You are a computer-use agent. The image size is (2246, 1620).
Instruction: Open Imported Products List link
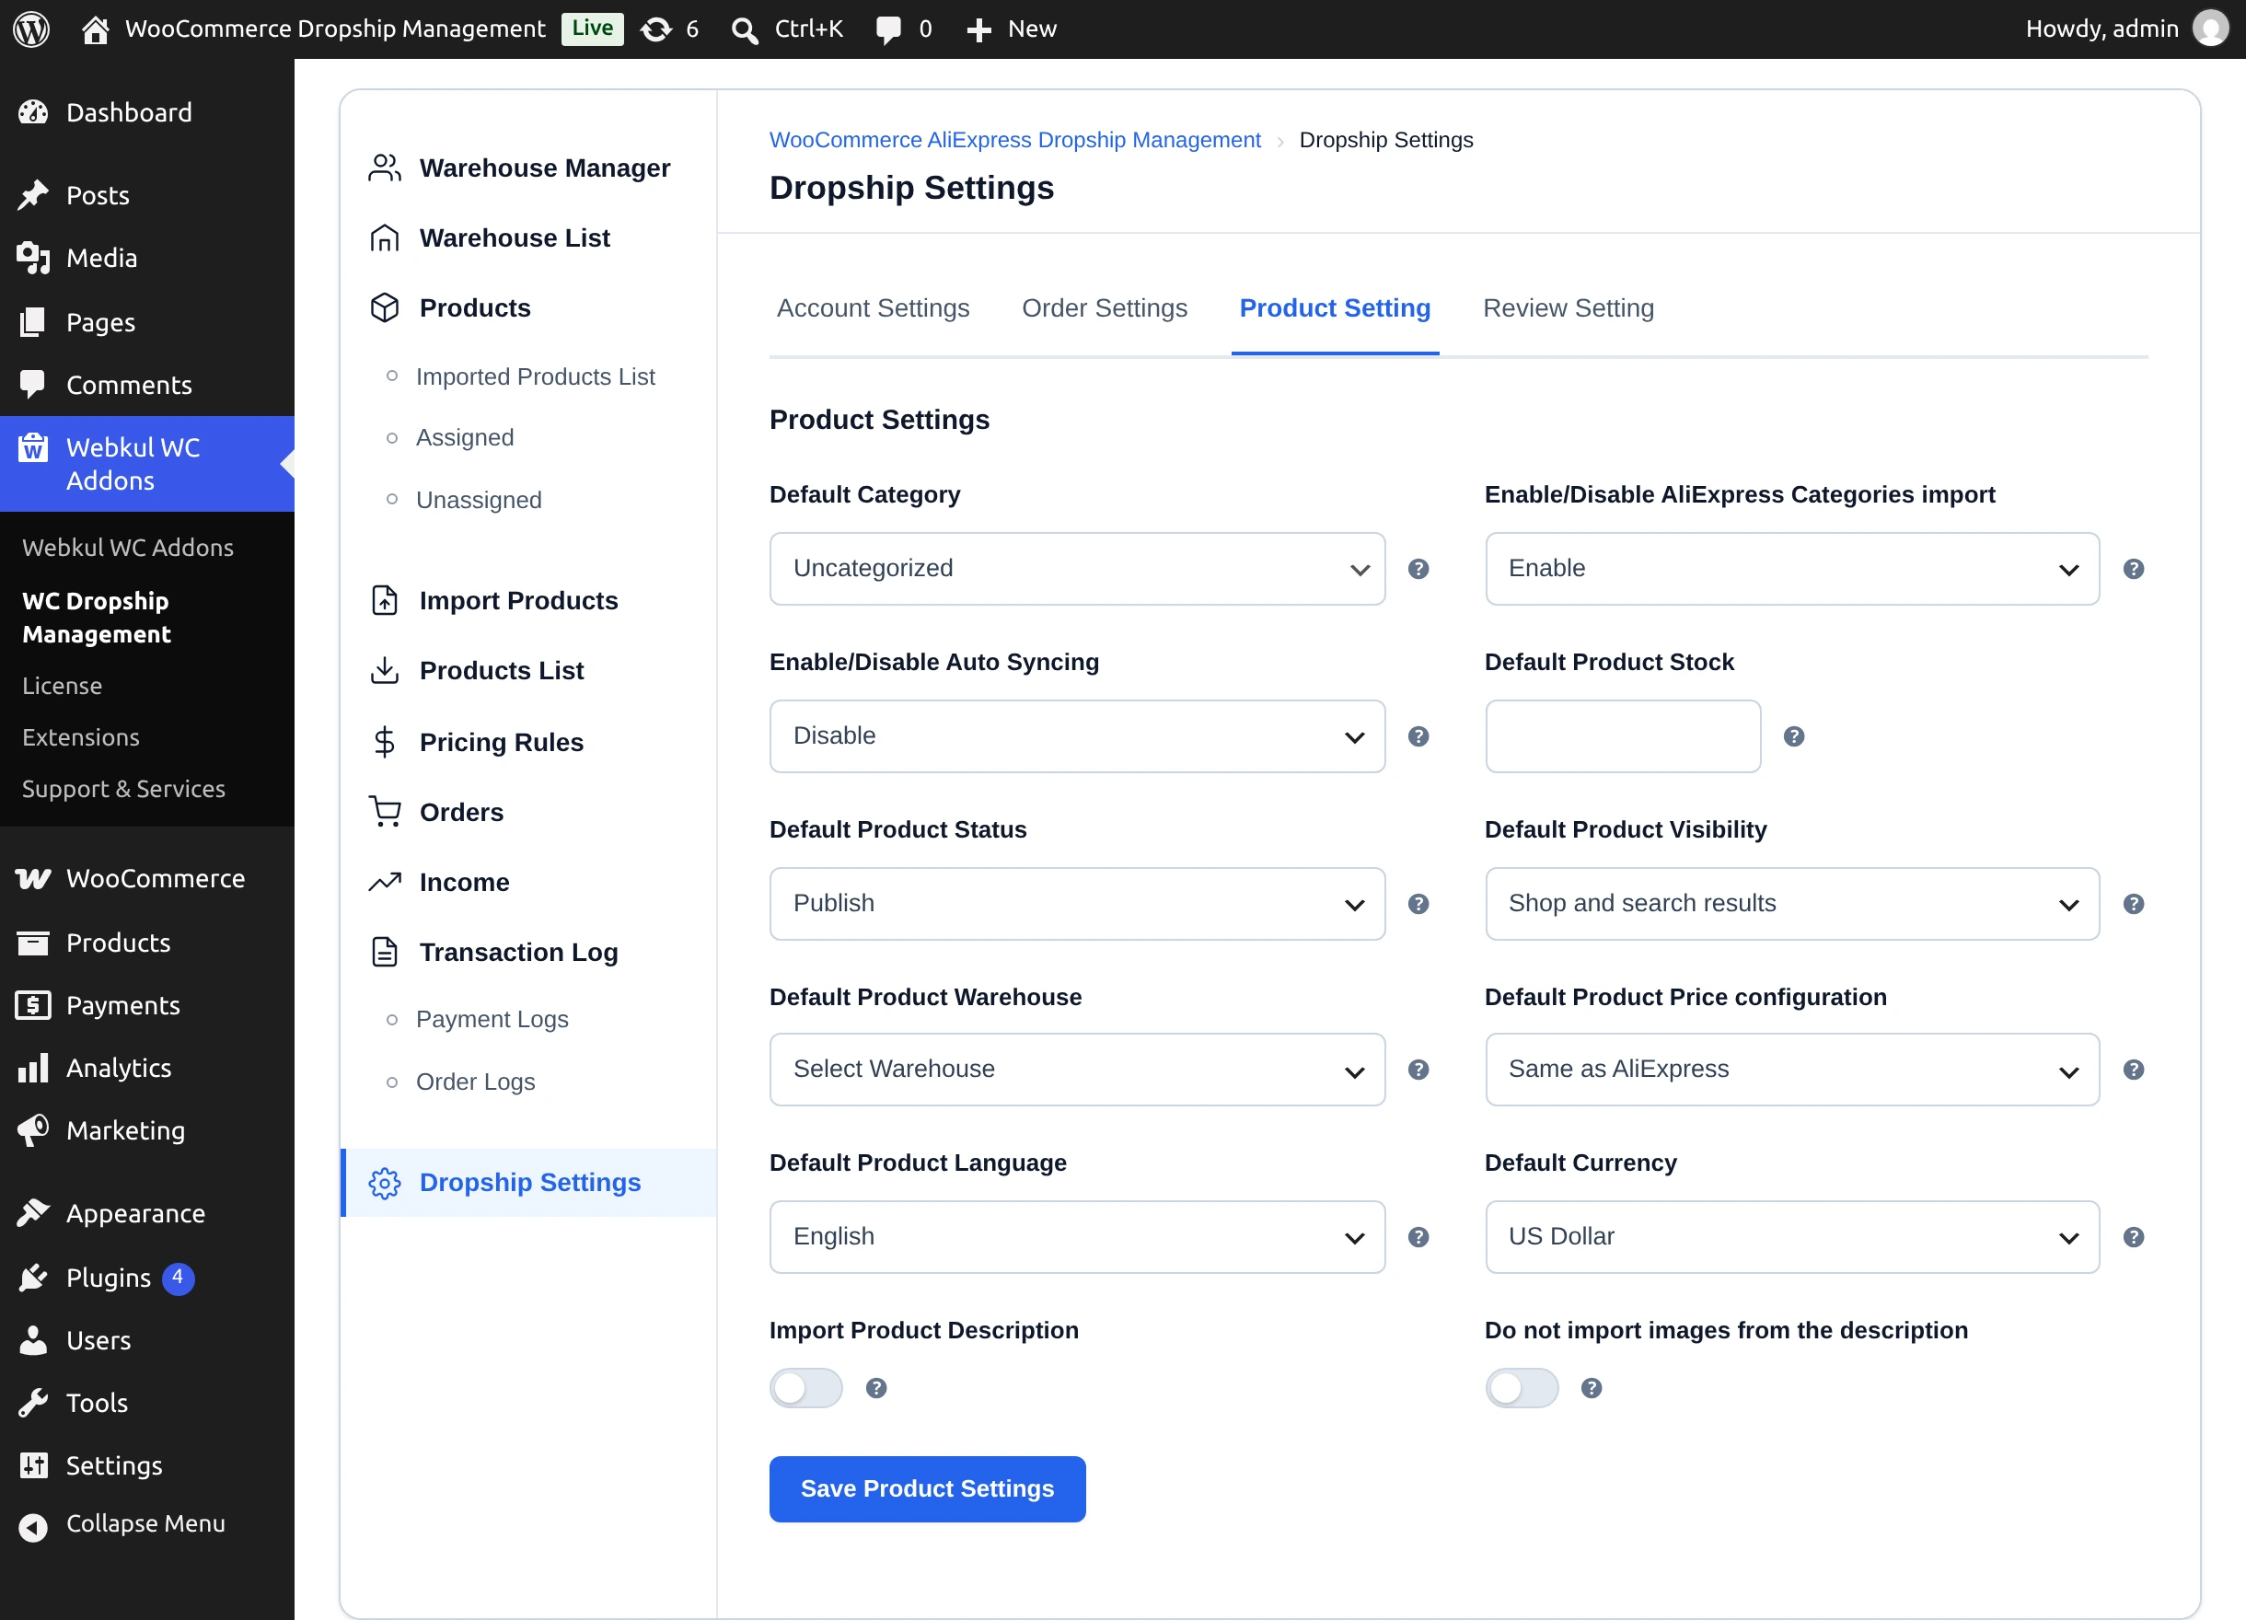(535, 376)
